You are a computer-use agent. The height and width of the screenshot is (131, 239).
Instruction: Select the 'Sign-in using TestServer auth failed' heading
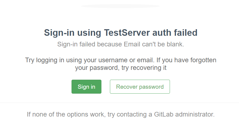pos(121,33)
